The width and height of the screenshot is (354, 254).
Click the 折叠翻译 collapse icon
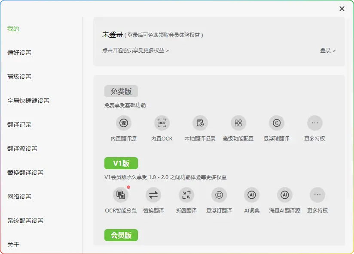coord(186,195)
